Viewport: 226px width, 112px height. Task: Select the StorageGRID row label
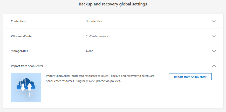point(19,51)
